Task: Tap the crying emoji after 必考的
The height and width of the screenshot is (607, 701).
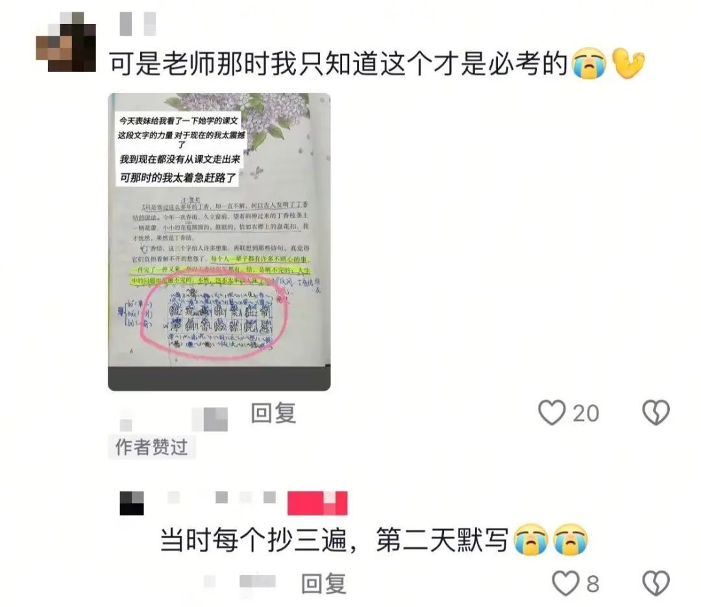Action: [589, 63]
